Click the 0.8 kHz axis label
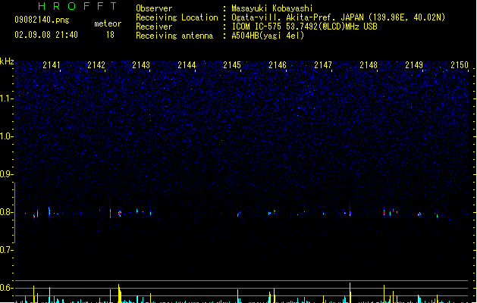Screen dimensions: 477x303 click(x=6, y=212)
